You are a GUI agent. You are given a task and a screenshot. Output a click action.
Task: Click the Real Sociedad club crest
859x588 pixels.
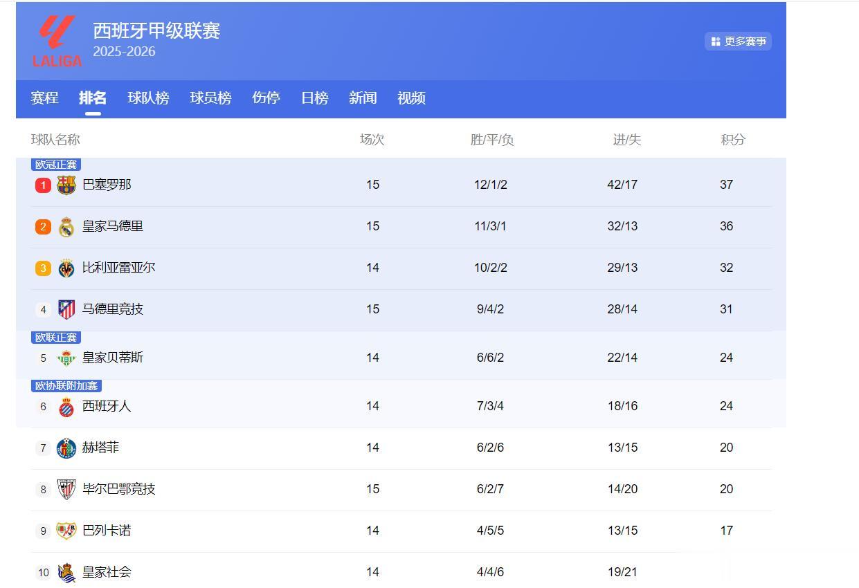[x=66, y=572]
